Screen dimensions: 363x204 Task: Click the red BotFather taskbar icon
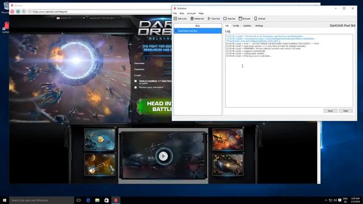tap(116, 200)
